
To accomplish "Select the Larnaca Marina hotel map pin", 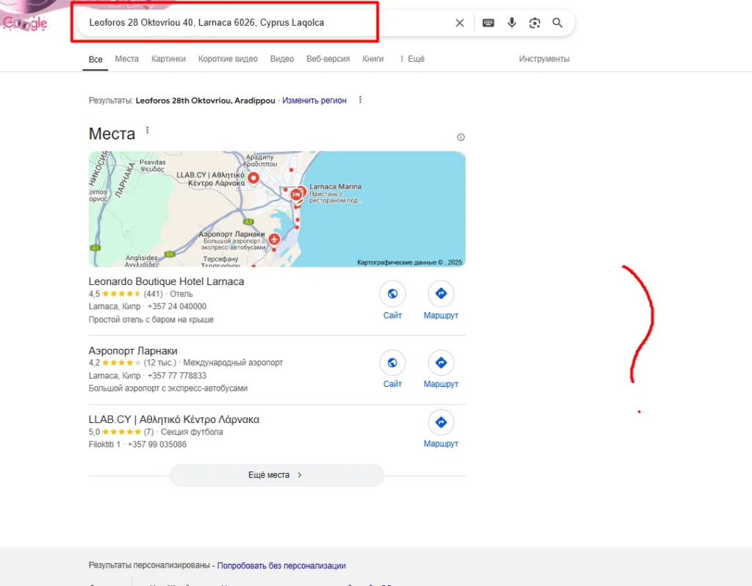I will [x=297, y=194].
